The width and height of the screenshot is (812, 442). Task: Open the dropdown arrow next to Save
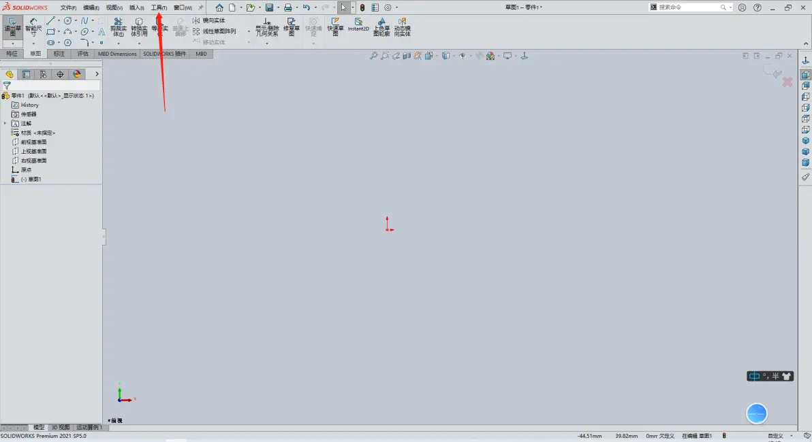pyautogui.click(x=278, y=7)
